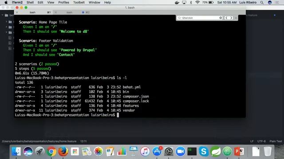Change Plain Text grammar in Atom
The height and width of the screenshot is (159, 284).
[276, 141]
